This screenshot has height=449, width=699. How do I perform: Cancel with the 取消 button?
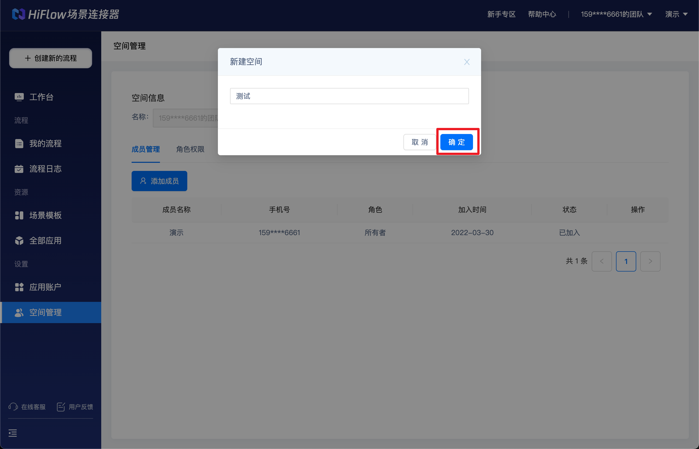[419, 142]
